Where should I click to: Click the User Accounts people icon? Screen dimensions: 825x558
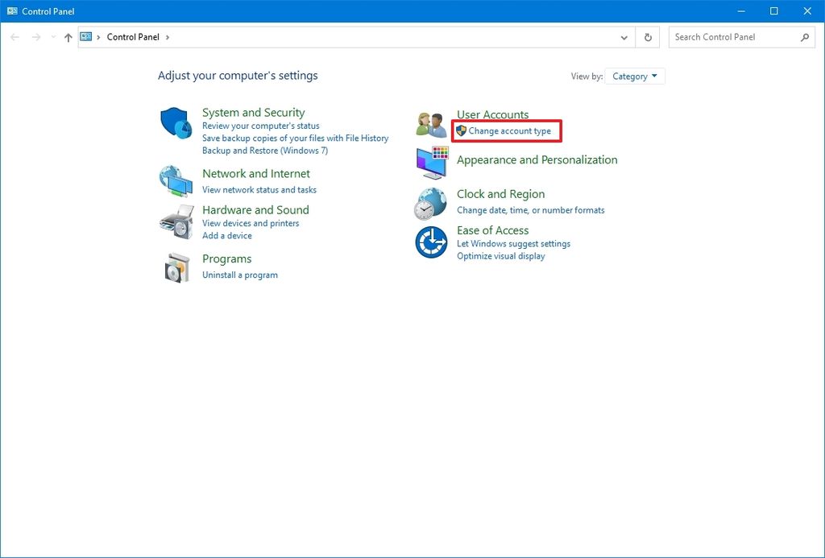coord(430,122)
